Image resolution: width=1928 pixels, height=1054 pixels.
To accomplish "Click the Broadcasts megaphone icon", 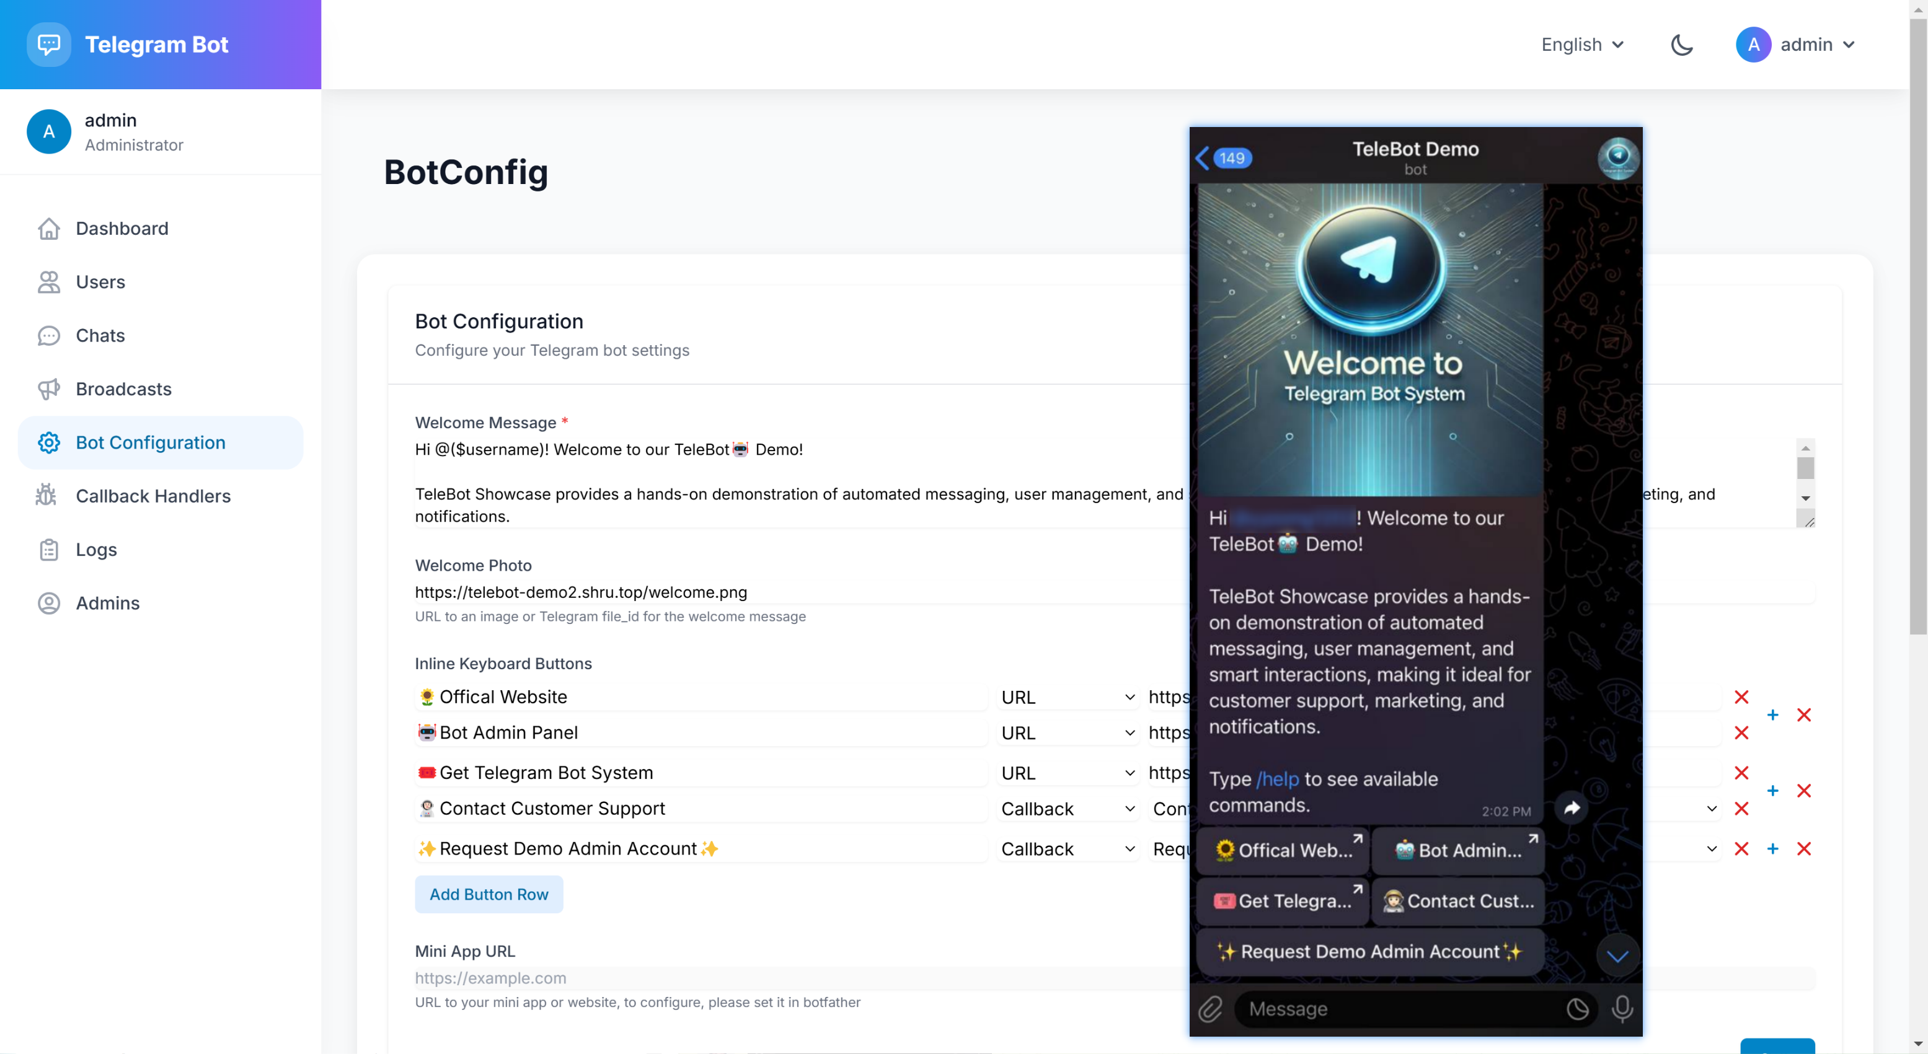I will [48, 389].
